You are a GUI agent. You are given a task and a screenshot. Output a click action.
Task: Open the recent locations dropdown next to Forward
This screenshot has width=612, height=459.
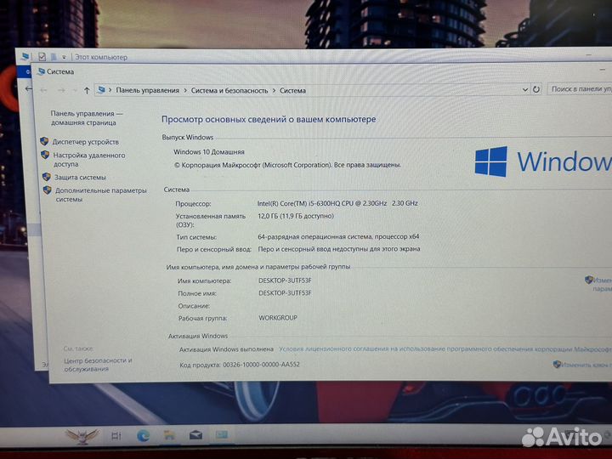click(x=74, y=91)
